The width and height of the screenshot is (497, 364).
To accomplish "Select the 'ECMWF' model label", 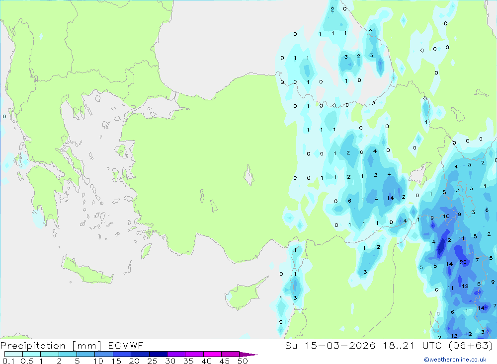I will 126,346.
